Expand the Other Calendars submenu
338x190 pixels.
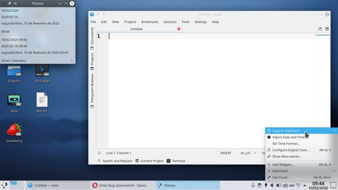pyautogui.click(x=38, y=61)
